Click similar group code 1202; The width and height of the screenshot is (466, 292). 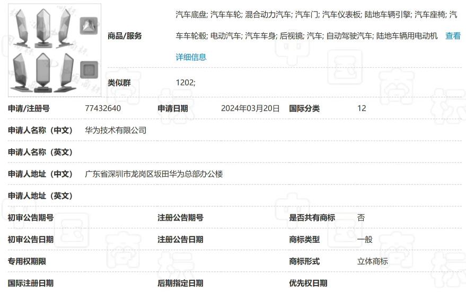[186, 83]
